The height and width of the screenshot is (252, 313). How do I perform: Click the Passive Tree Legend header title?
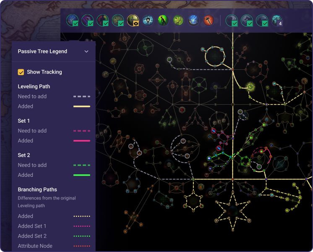42,52
